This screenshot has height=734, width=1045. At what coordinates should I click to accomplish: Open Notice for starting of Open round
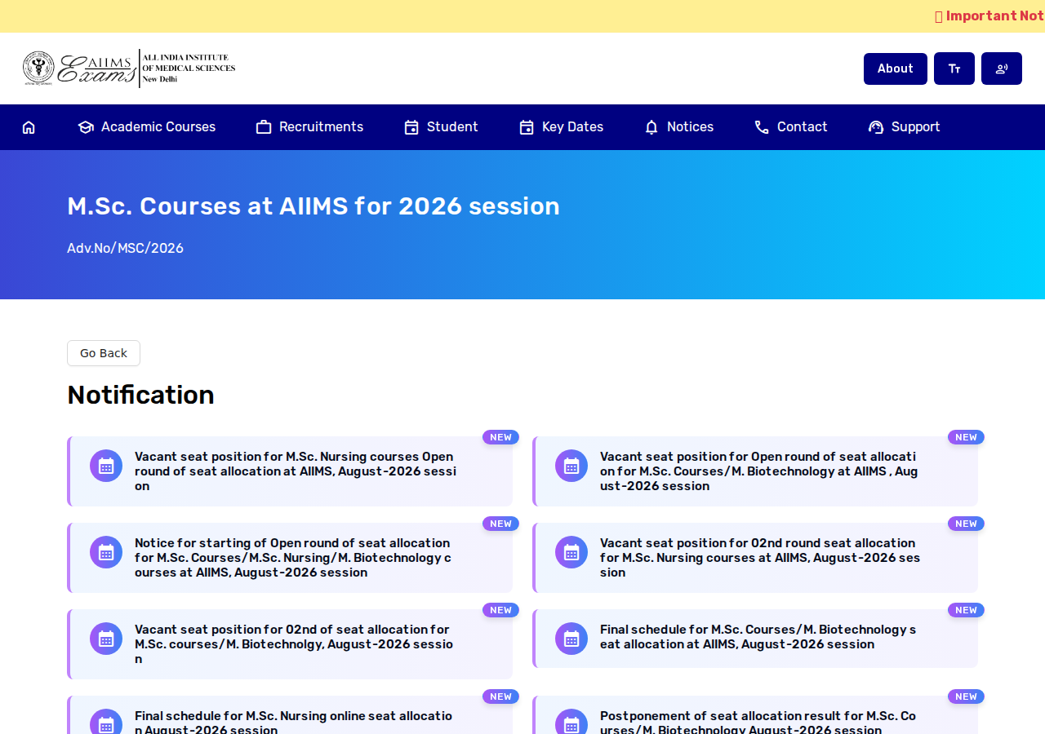pos(290,558)
